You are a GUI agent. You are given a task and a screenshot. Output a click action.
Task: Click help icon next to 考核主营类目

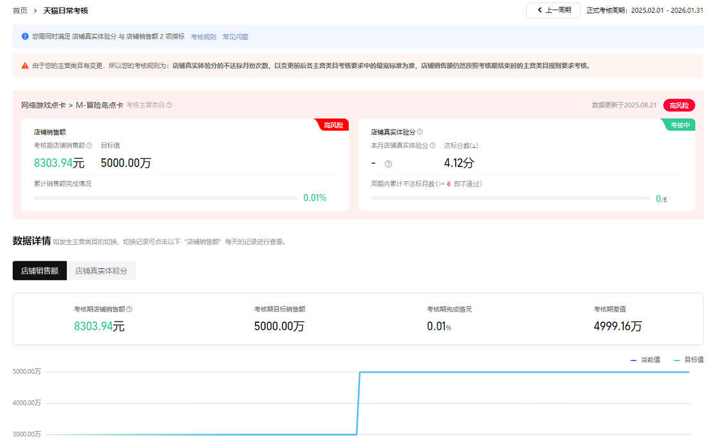[x=169, y=105]
